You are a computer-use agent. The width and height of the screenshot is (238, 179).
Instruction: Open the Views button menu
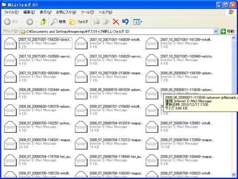point(138,22)
